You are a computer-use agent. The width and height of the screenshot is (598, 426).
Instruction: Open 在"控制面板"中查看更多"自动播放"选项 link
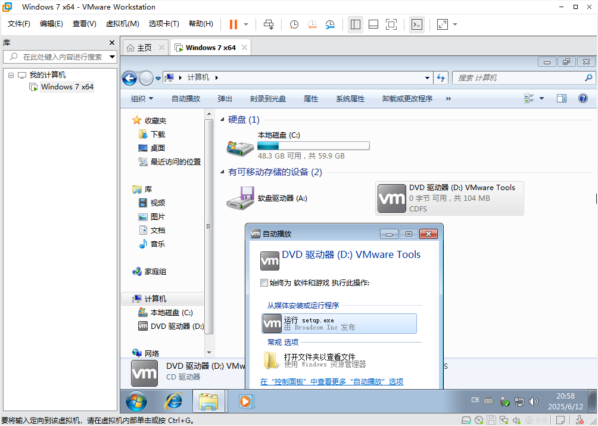pos(331,382)
